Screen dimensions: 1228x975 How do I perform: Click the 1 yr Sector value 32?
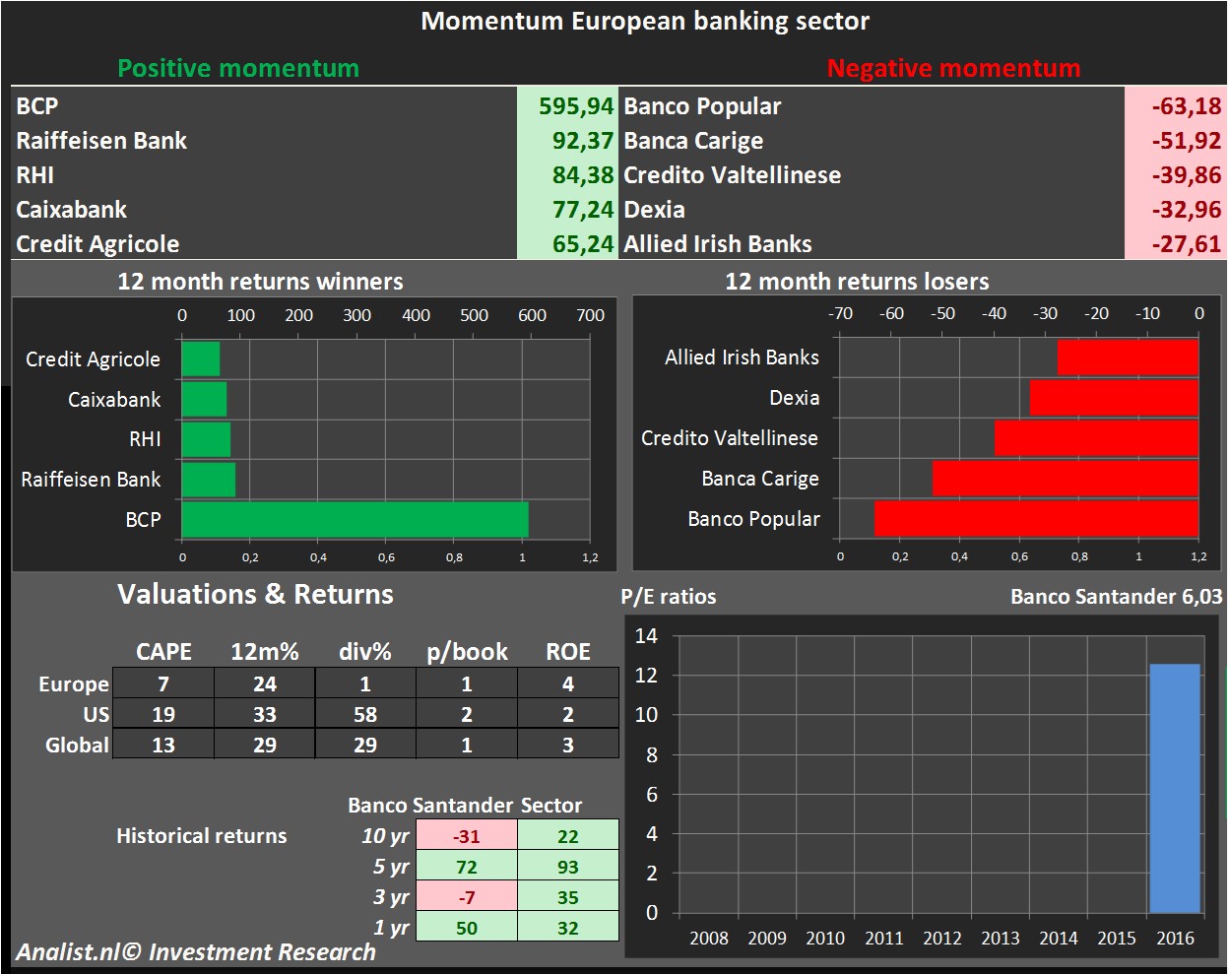(x=568, y=928)
